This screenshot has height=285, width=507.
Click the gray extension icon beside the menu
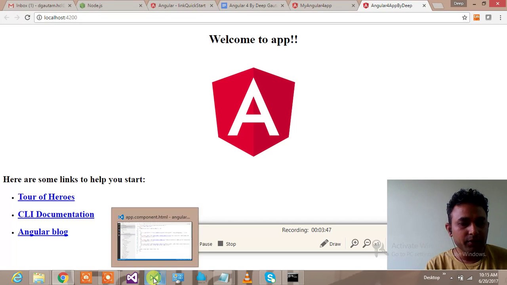(488, 17)
